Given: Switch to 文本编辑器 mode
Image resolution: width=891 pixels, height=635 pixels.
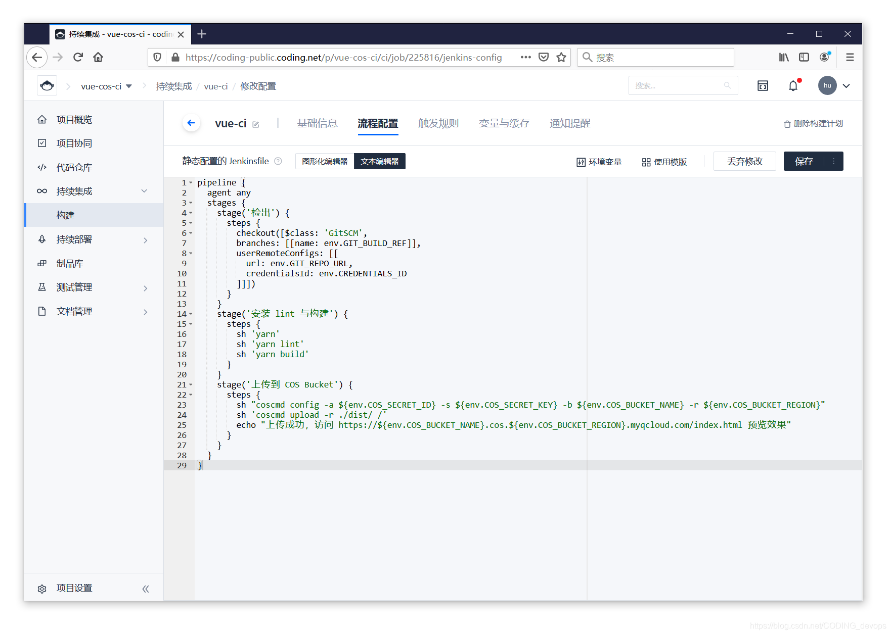Looking at the screenshot, I should tap(380, 161).
